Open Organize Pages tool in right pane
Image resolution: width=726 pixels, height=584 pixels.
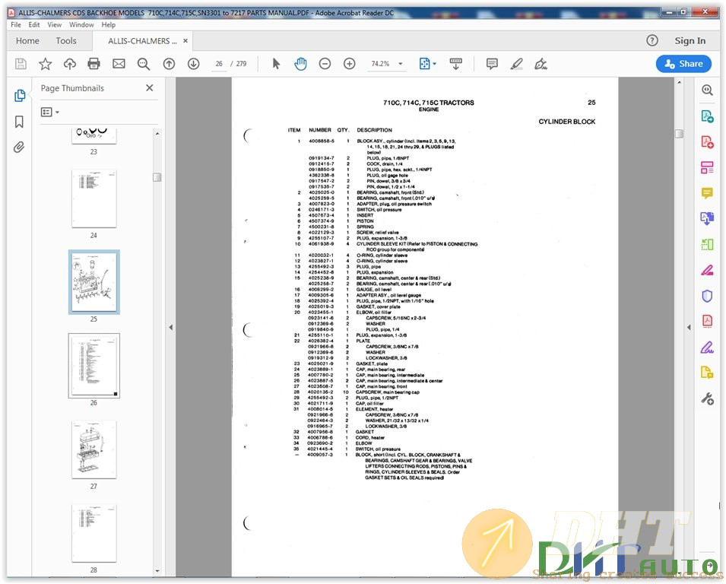pyautogui.click(x=707, y=167)
